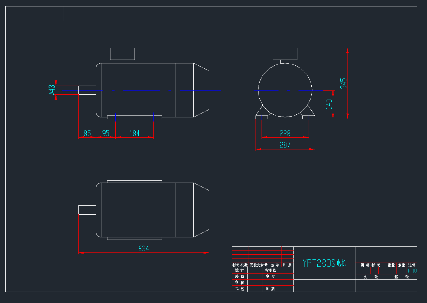Select the motor shaft in the top view
Screen dimensions: 427x303
pos(87,210)
